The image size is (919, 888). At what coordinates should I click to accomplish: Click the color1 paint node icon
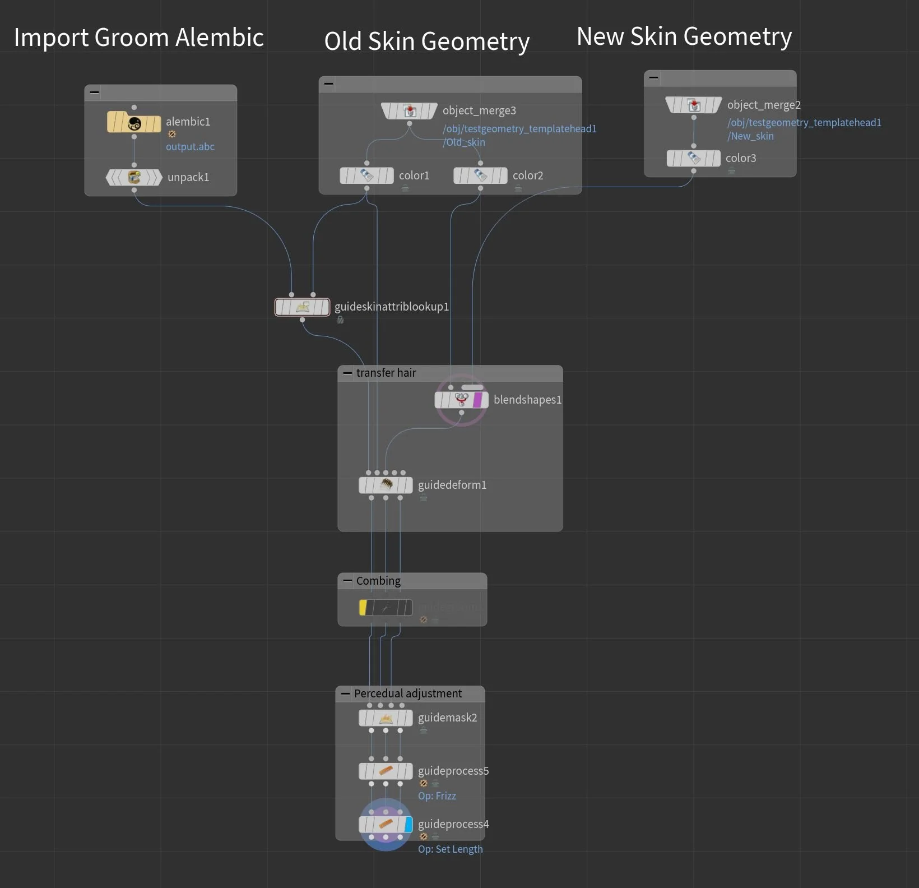click(367, 175)
